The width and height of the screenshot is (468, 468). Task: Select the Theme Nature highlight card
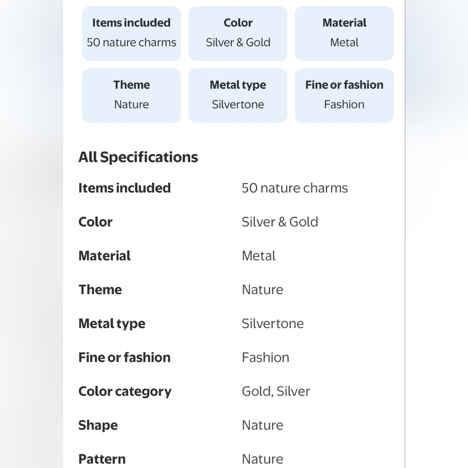point(132,95)
